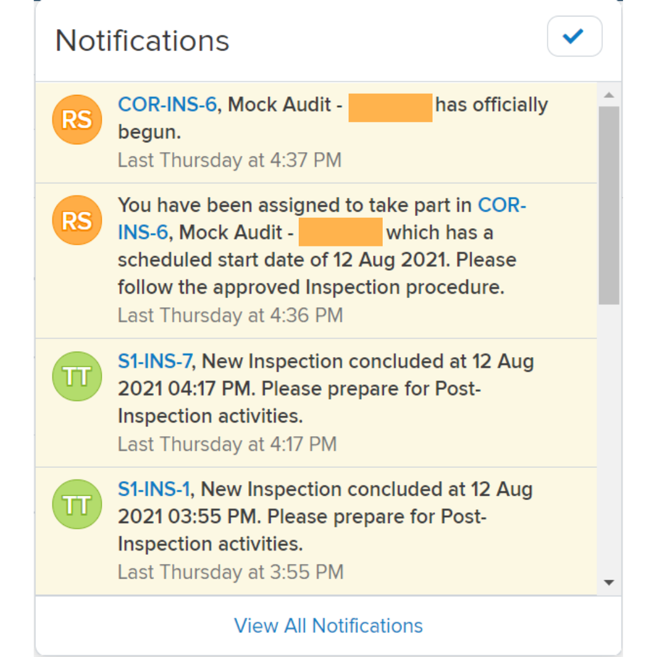This screenshot has height=657, width=657.
Task: Open the S1-INS-7 inspection link
Action: (x=155, y=361)
